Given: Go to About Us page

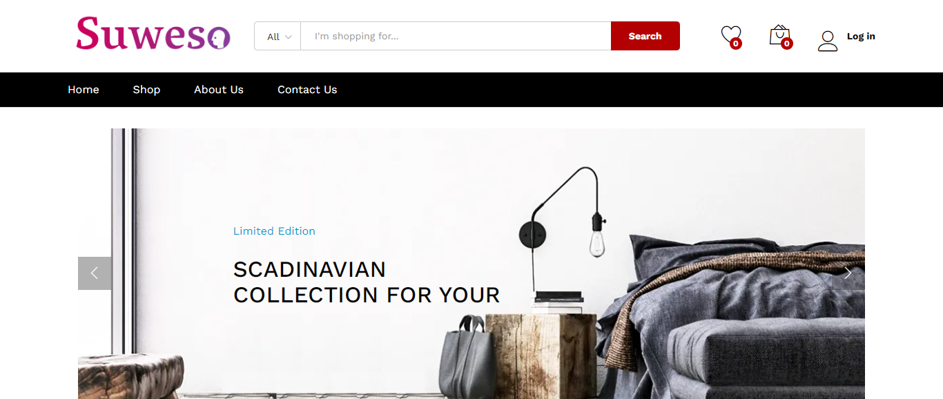Looking at the screenshot, I should pyautogui.click(x=219, y=90).
